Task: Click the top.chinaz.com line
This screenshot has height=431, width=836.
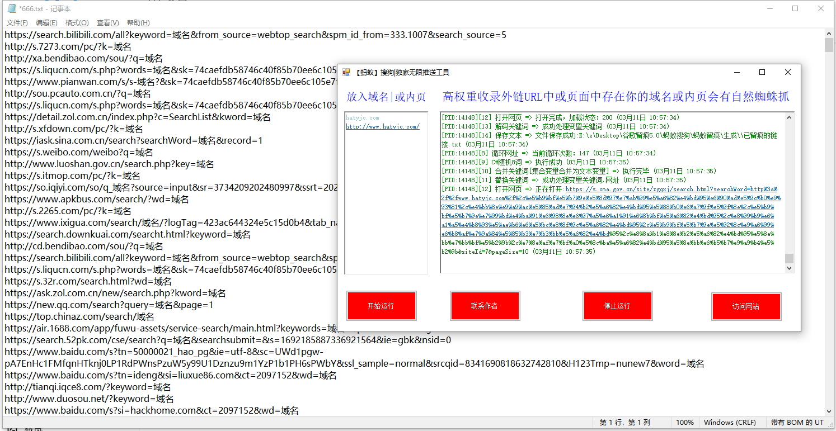Action: [x=79, y=316]
